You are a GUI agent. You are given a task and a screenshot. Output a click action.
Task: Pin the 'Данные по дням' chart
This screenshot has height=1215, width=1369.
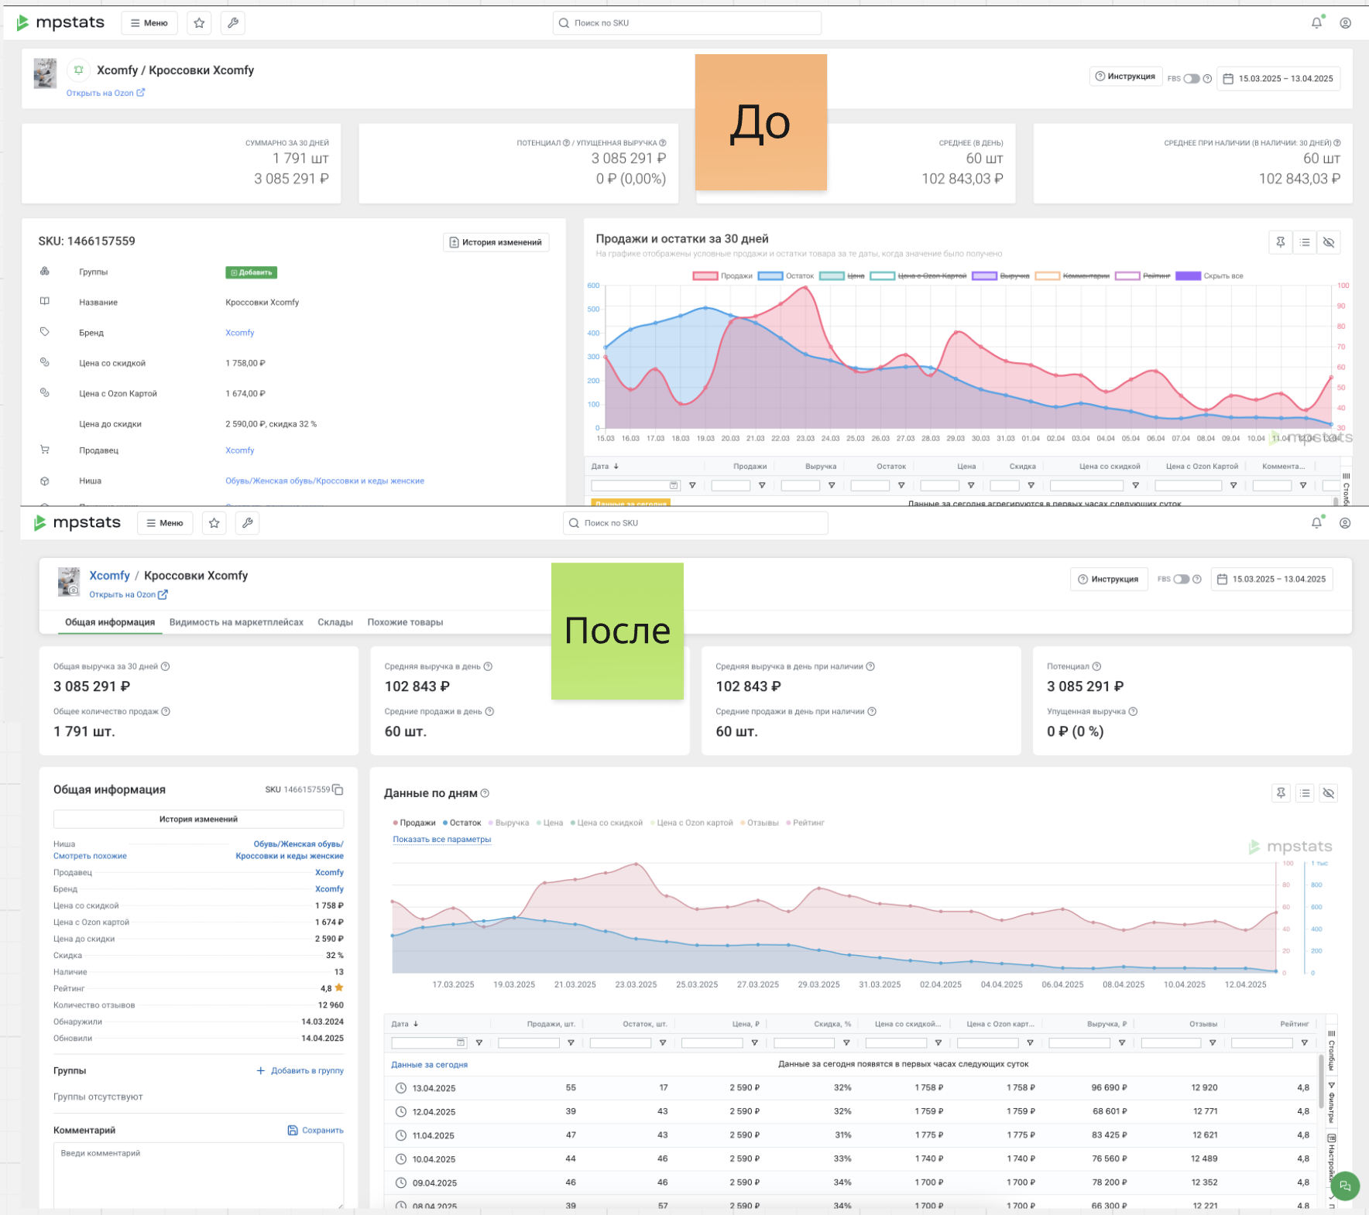click(1281, 793)
